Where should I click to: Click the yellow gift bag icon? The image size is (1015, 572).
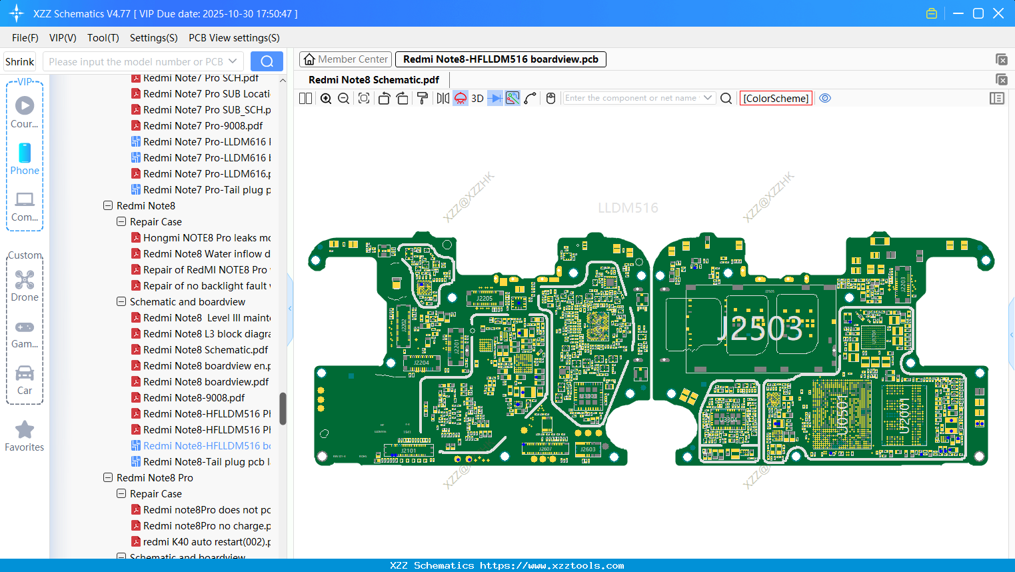932,13
